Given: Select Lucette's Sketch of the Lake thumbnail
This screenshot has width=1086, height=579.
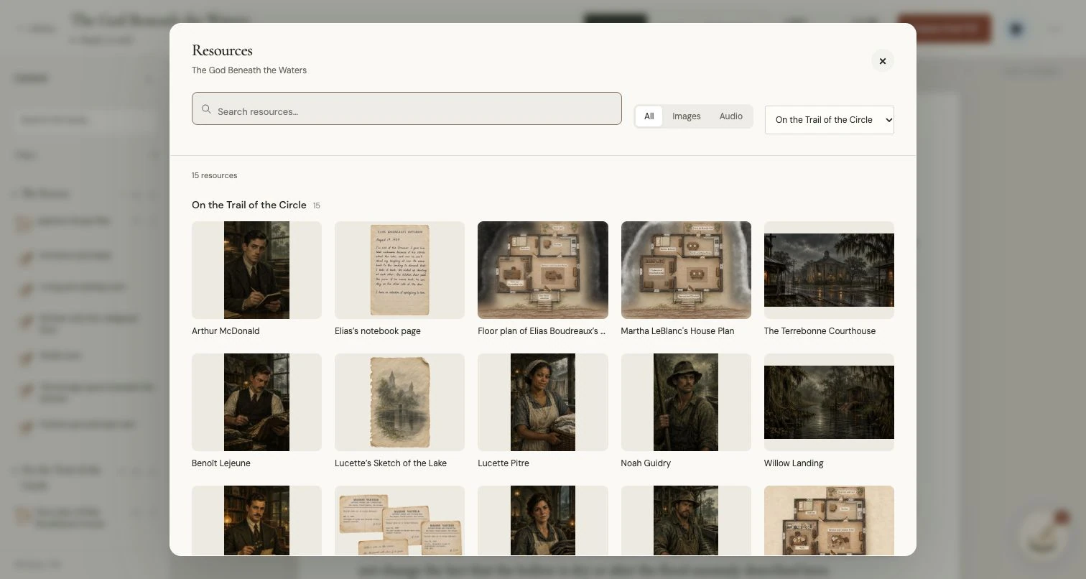Looking at the screenshot, I should pyautogui.click(x=399, y=402).
